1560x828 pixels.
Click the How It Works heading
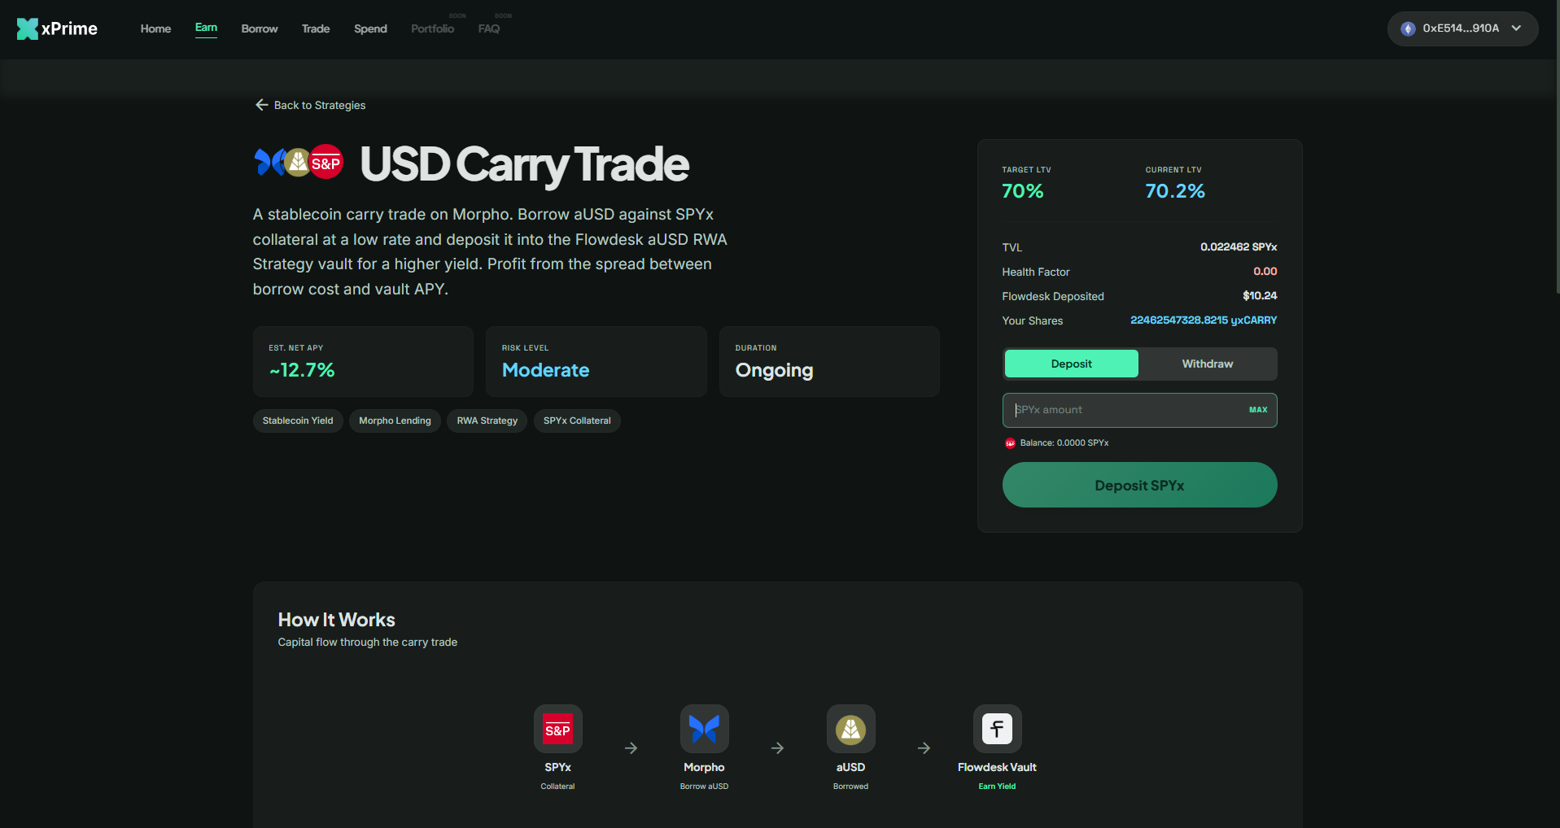coord(336,620)
